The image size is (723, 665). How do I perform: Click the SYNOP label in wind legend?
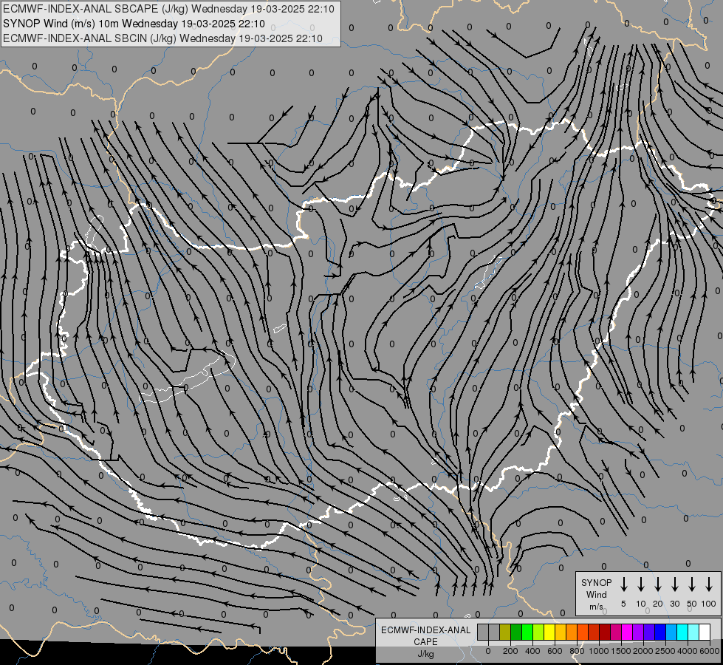coord(596,582)
